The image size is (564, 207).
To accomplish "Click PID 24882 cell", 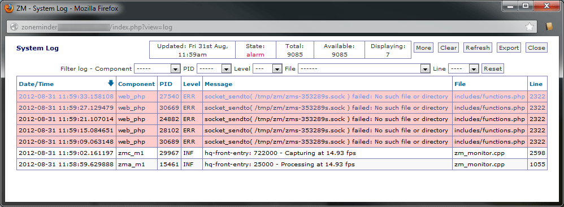I will pos(169,119).
